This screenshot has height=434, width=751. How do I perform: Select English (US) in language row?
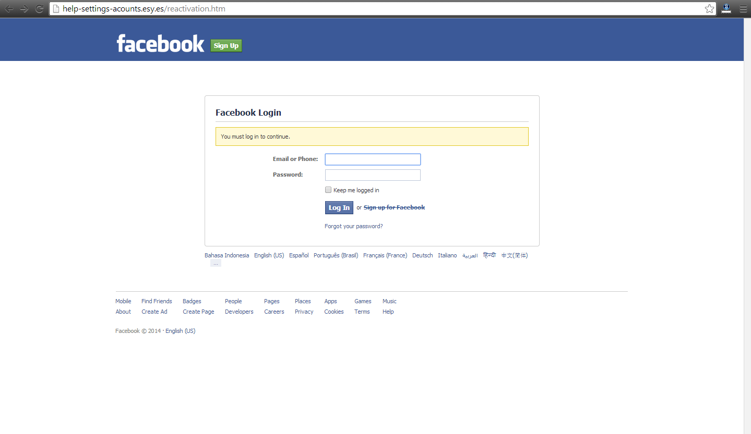point(269,255)
